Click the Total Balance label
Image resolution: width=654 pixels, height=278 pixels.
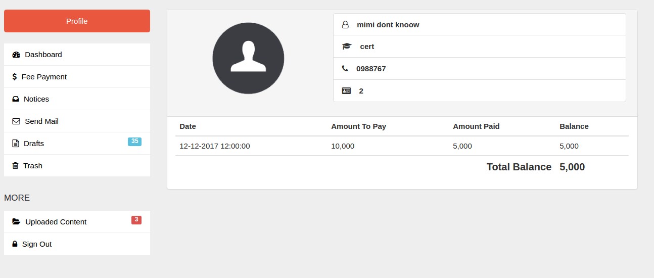coord(519,167)
